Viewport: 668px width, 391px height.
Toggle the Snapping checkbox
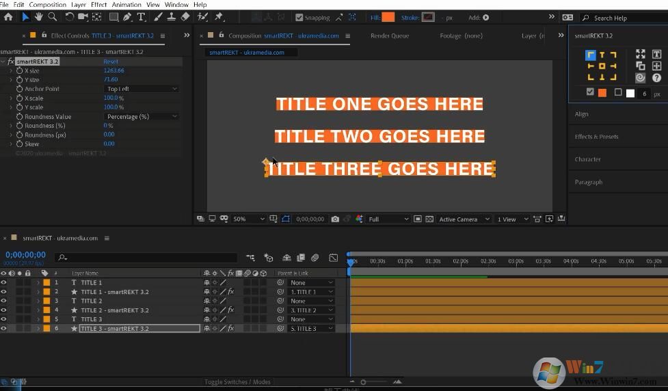point(299,18)
